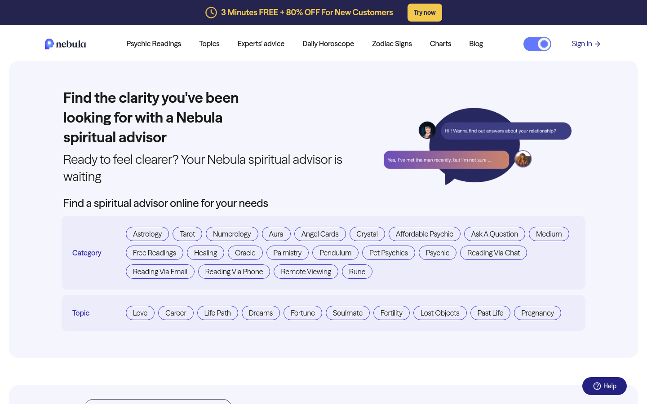Choose the Career topic
647x404 pixels.
point(176,313)
